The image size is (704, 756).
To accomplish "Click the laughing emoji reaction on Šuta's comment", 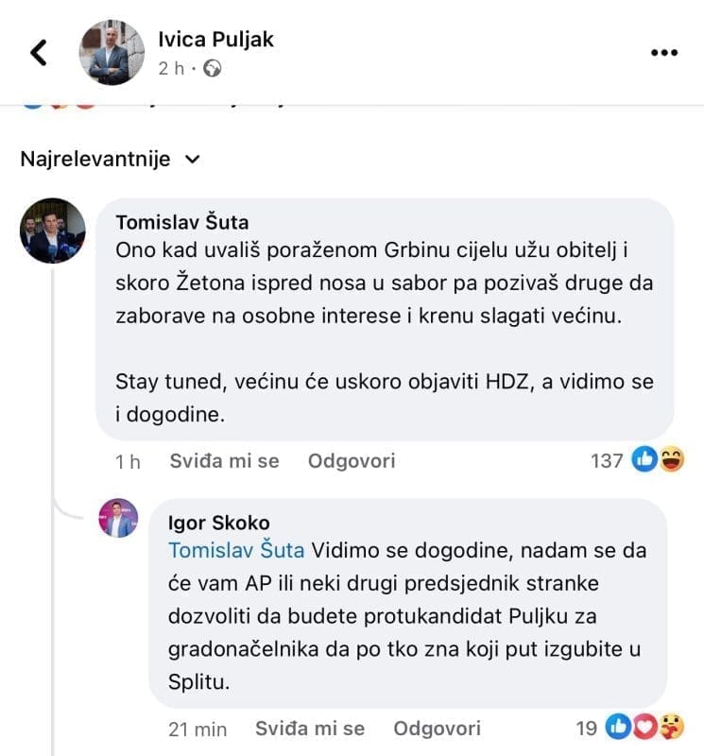I will (671, 460).
